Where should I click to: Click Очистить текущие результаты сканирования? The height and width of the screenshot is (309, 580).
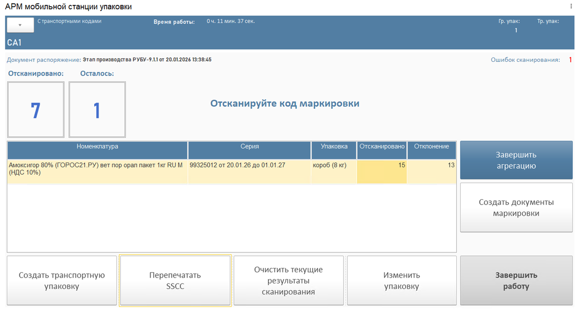[x=288, y=280]
